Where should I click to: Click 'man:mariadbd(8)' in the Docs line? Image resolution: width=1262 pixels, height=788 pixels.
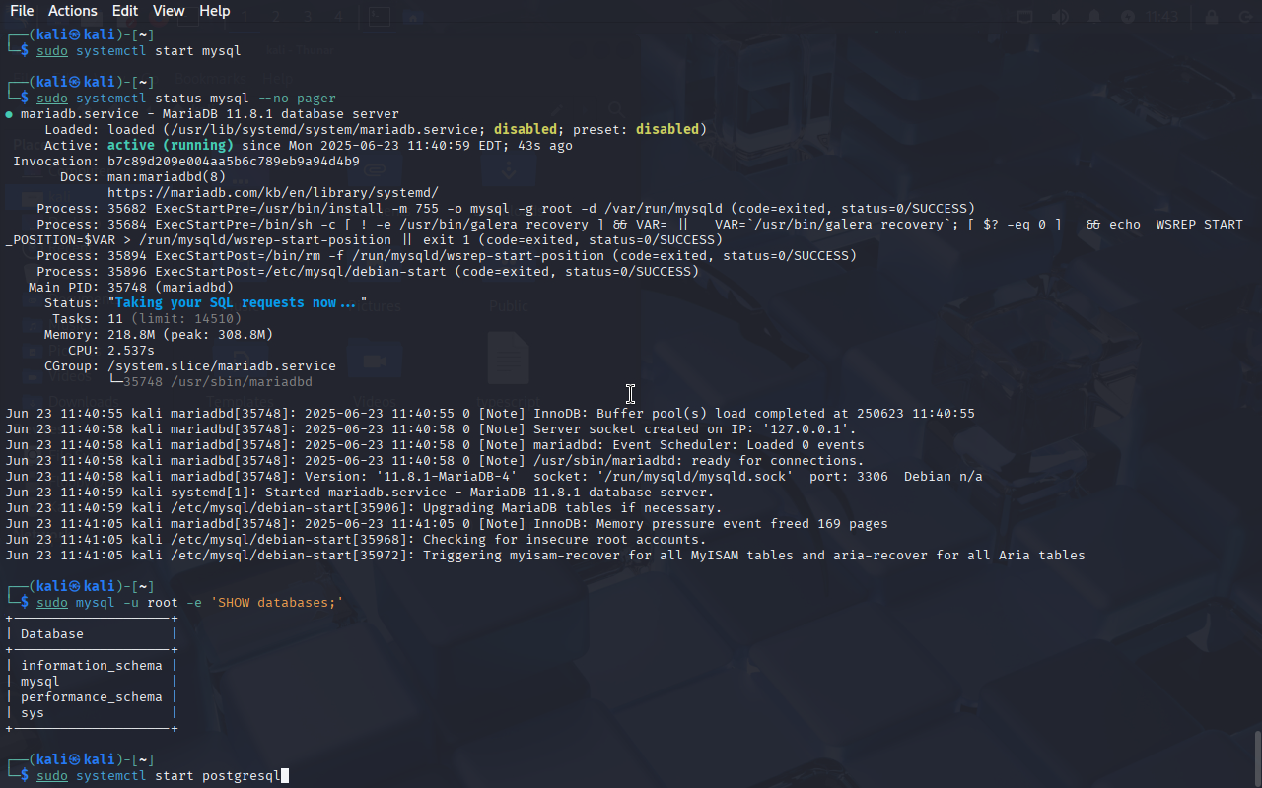pos(167,177)
